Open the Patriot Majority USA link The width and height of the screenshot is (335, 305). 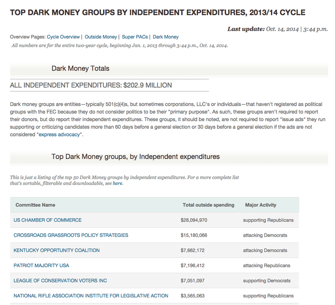(41, 266)
